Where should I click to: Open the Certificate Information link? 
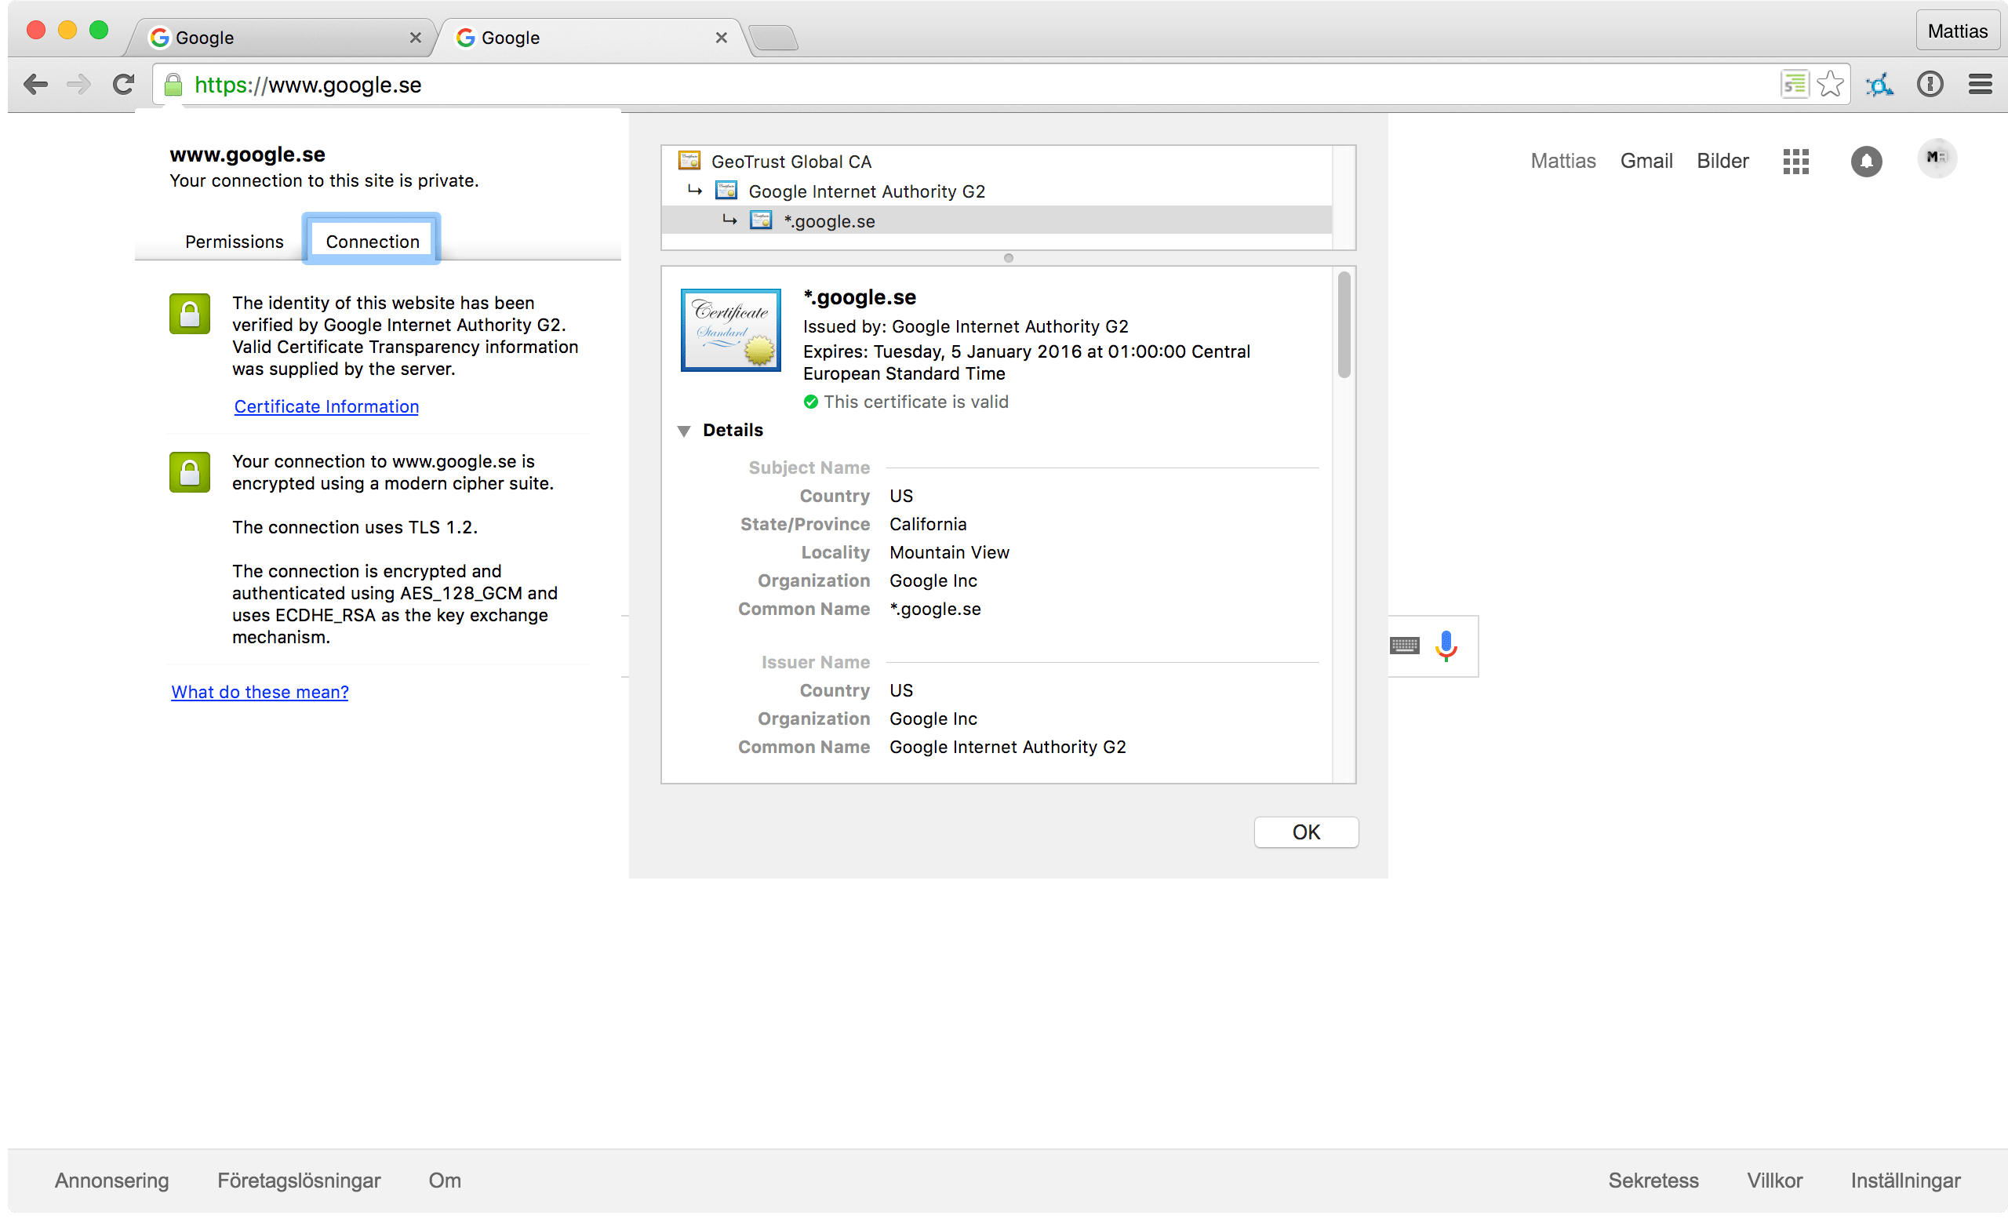tap(326, 406)
